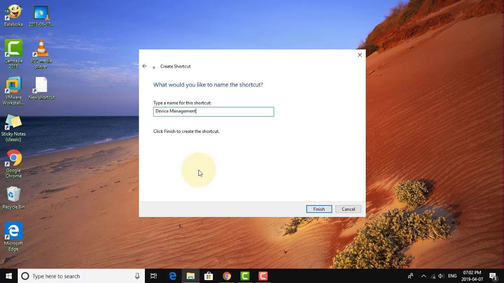This screenshot has height=283, width=504.
Task: Select Sticky Notes (classic) desktop icon
Action: click(x=13, y=128)
